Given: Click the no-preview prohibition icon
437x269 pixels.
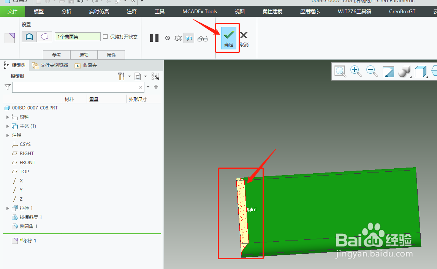Looking at the screenshot, I should click(x=168, y=38).
